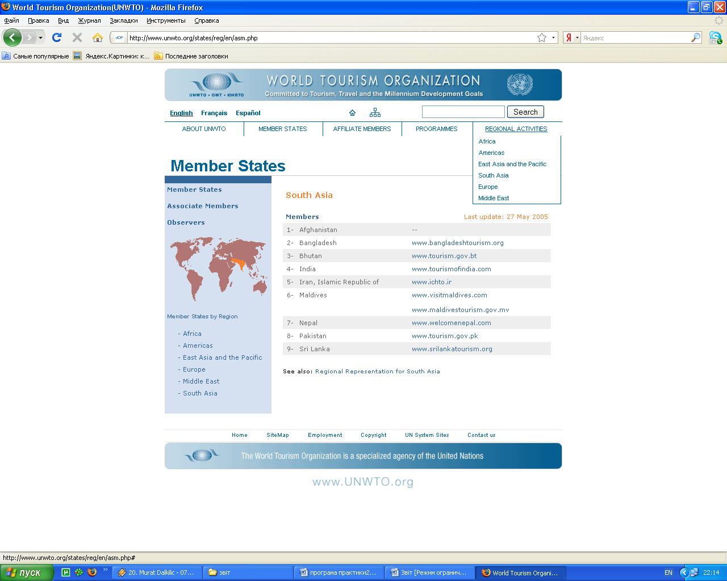Viewport: 727px width, 581px height.
Task: Click the browser Back arrow button
Action: 12,37
